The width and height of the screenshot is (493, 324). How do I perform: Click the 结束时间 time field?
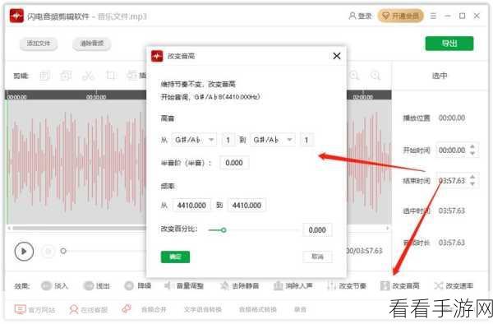point(452,181)
